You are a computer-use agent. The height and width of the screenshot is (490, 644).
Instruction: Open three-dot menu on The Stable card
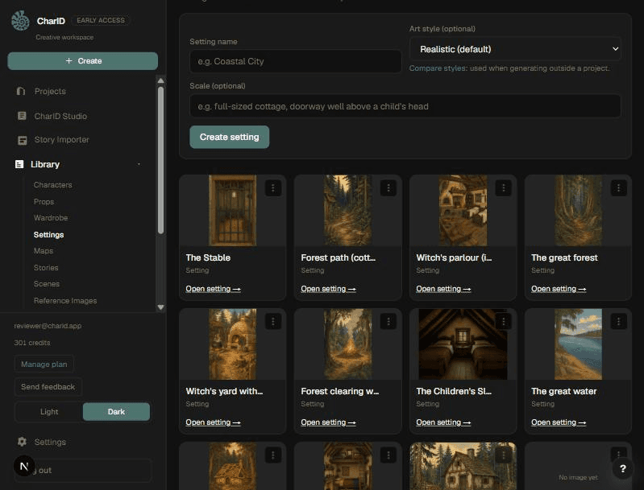pyautogui.click(x=273, y=188)
